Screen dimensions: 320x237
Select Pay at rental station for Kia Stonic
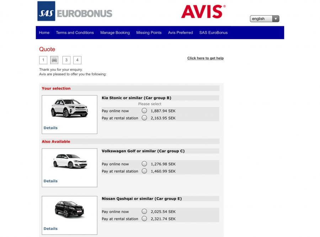point(144,118)
